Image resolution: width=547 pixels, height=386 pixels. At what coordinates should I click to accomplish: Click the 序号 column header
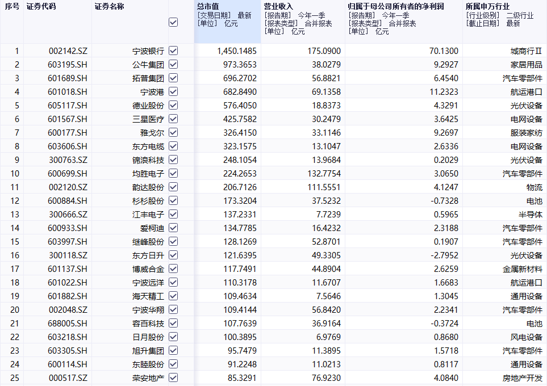[x=12, y=6]
